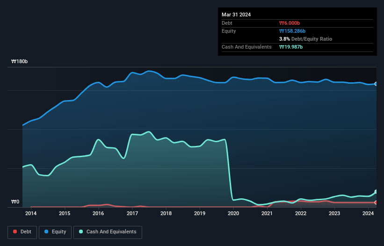Click the Mar 31 2024 tooltip date
Screen dimensions: 384x246
point(236,14)
